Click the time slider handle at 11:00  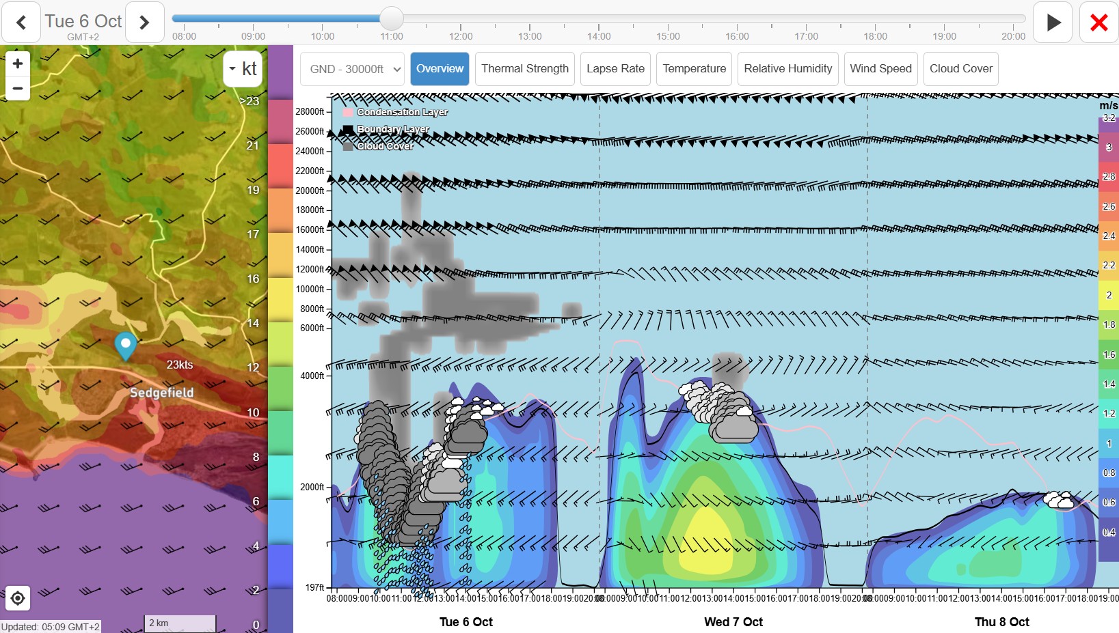392,18
